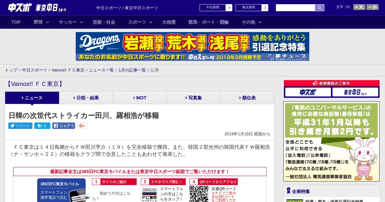
Task: Click QRコードからアクセス step 3 heading
Action: tap(214, 182)
